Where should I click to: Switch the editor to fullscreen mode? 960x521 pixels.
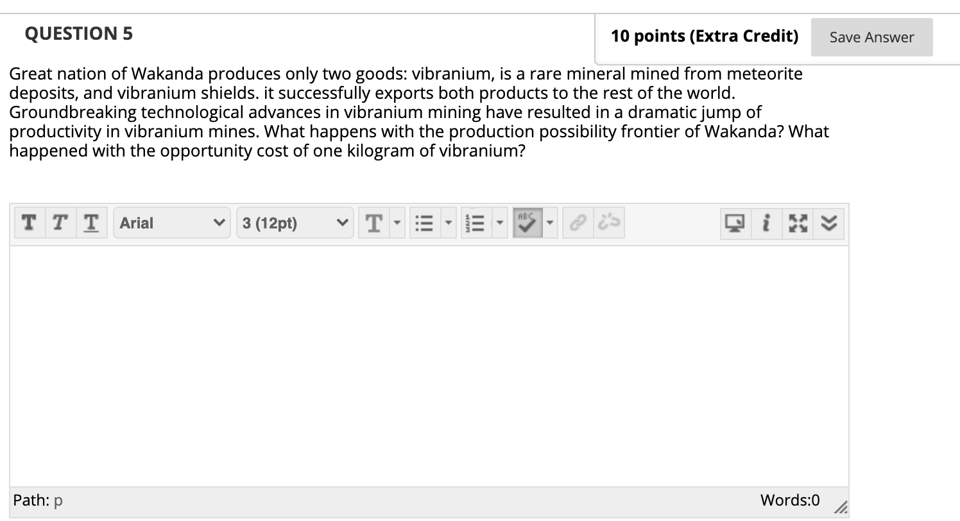(798, 223)
